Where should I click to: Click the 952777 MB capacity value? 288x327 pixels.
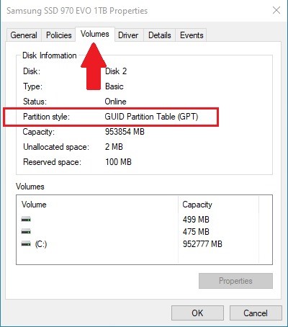click(202, 244)
